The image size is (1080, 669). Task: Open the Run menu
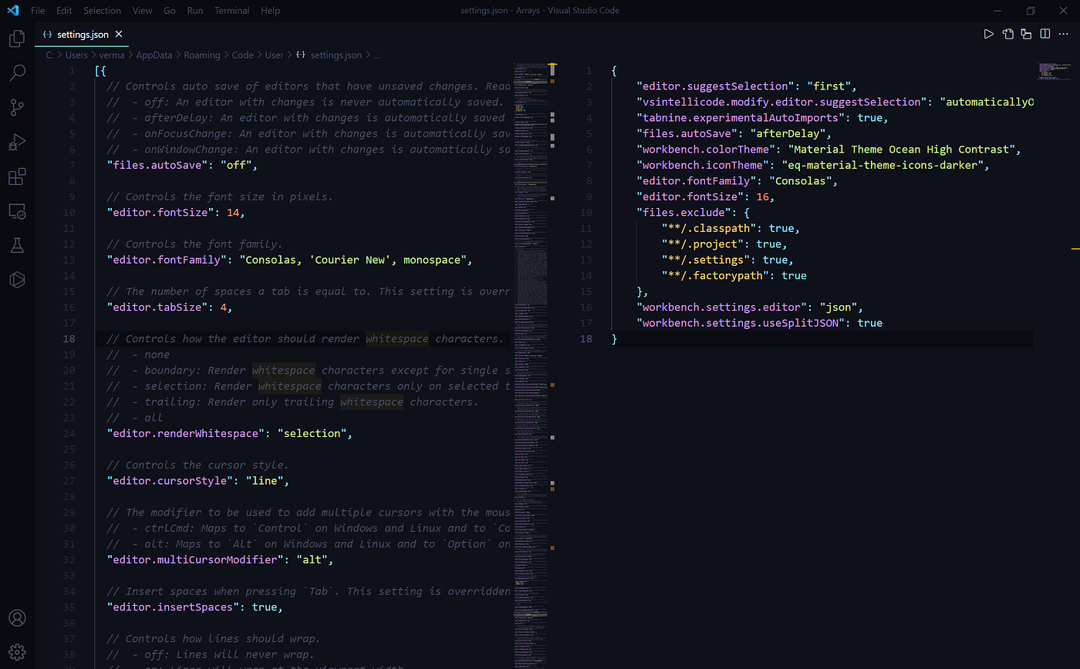click(x=195, y=11)
